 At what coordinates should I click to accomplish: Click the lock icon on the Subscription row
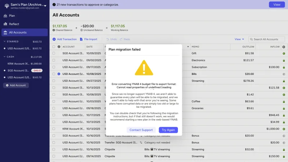pos(284,67)
